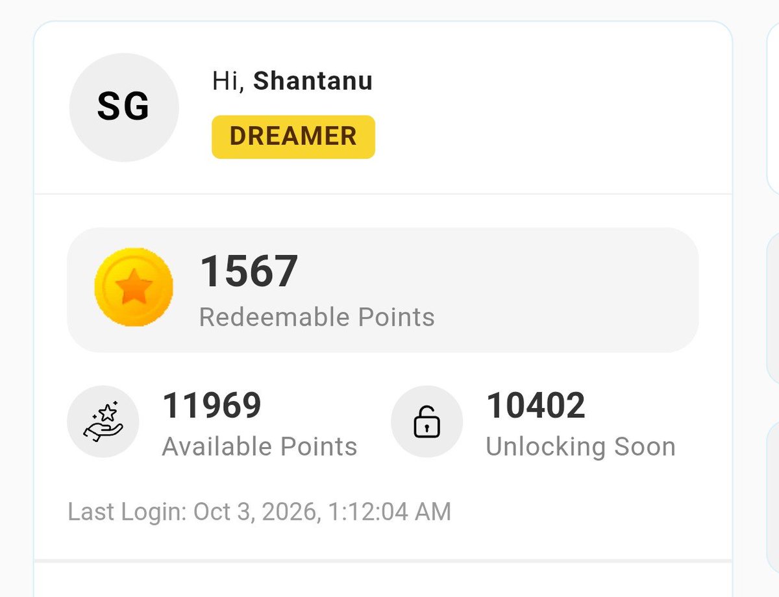Click the 1567 redeemable points number
Screen dimensions: 779x597
(249, 271)
